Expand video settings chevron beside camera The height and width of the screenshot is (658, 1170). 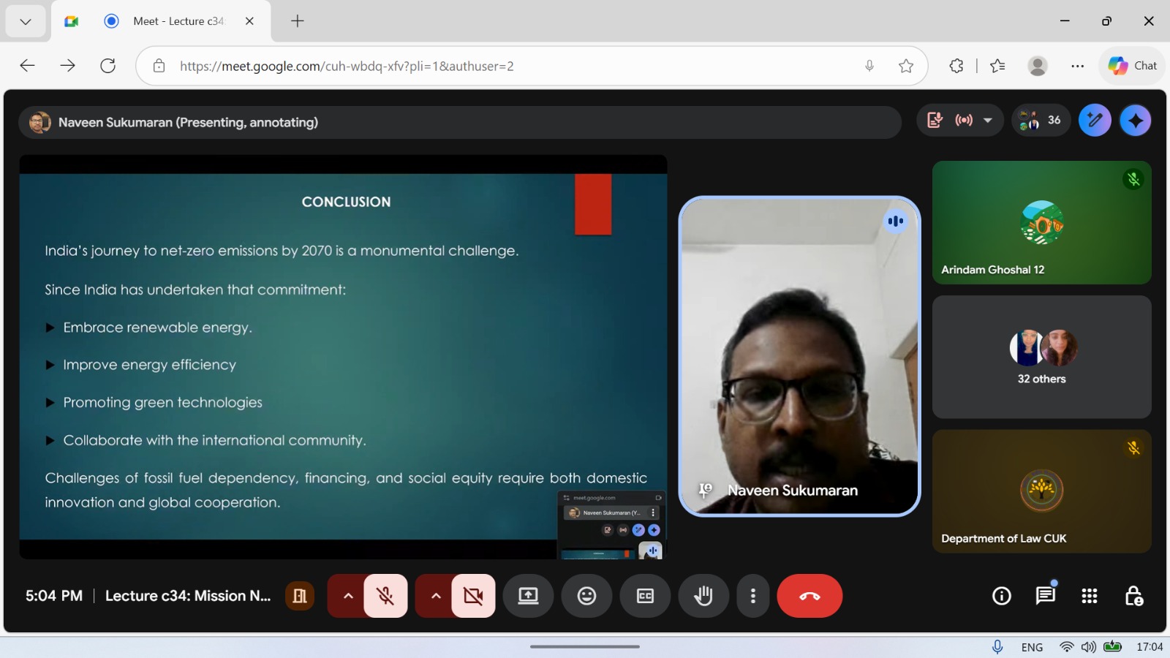click(x=436, y=596)
